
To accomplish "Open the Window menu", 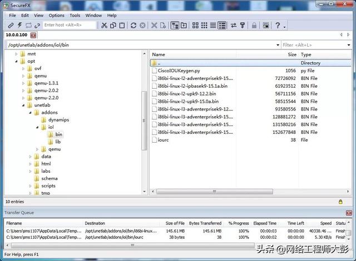I will [93, 16].
